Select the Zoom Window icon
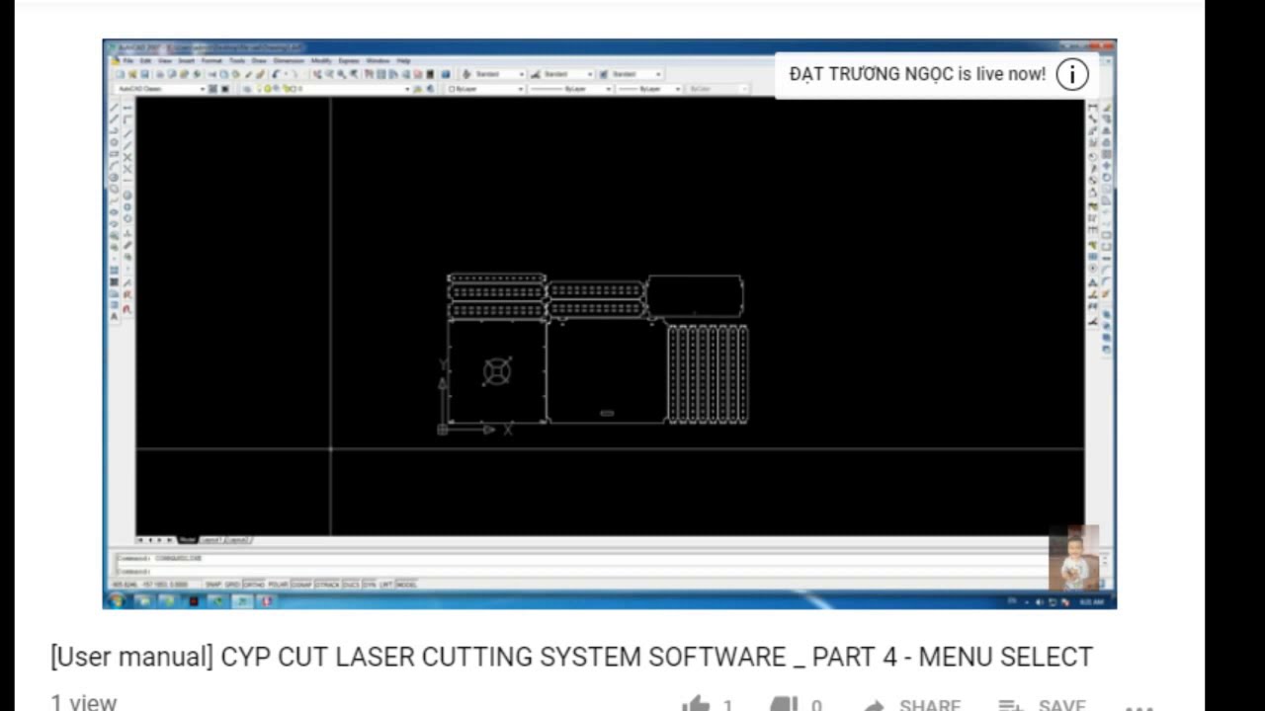 coord(341,74)
